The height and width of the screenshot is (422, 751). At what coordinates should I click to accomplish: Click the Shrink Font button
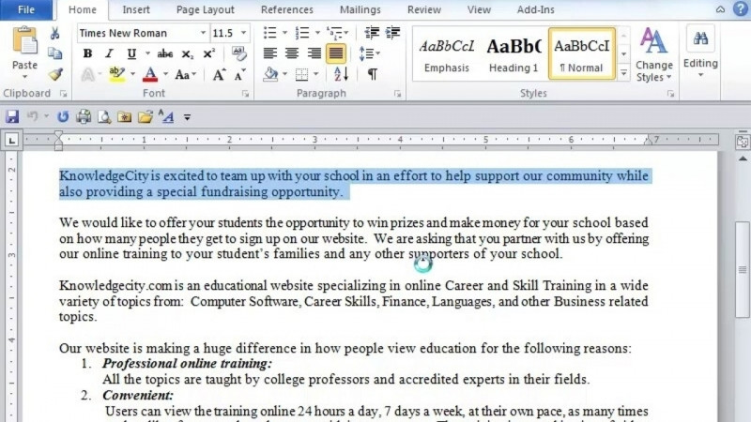coord(239,75)
